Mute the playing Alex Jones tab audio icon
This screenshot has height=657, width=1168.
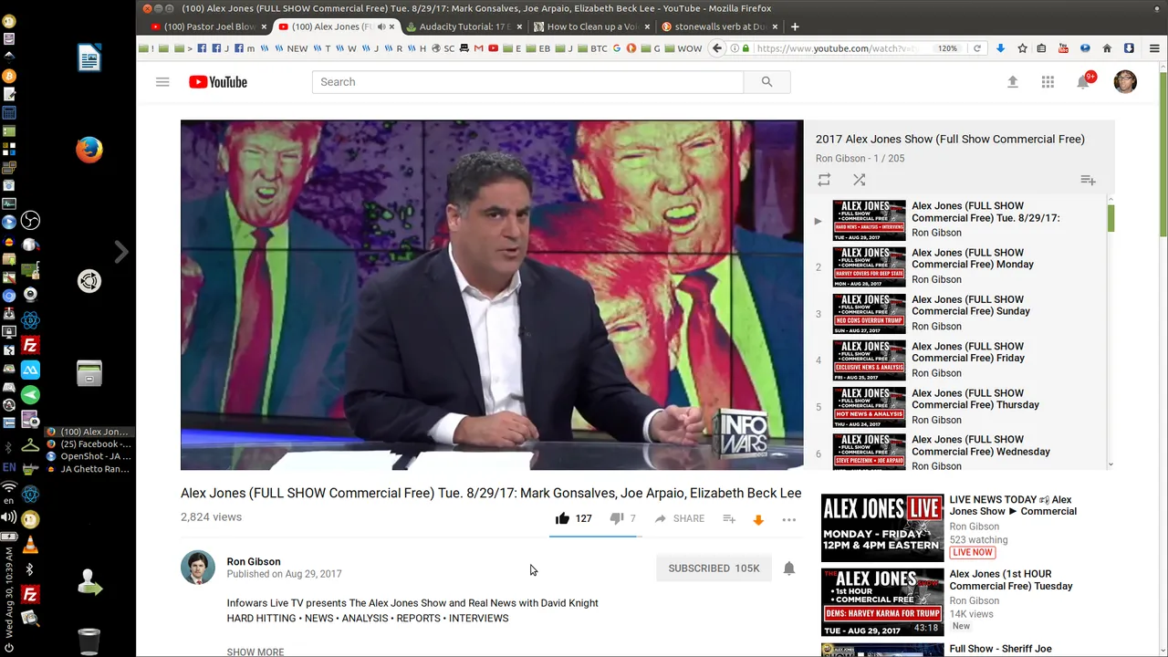click(x=381, y=26)
